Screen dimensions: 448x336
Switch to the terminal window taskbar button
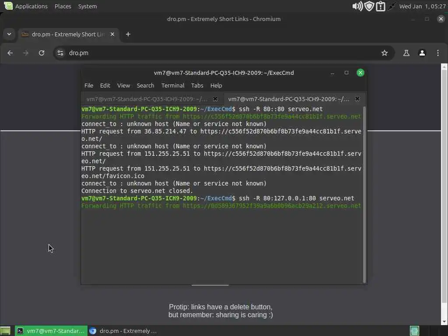[x=51, y=331]
